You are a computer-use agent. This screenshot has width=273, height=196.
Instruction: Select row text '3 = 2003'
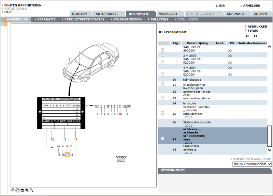click(190, 56)
